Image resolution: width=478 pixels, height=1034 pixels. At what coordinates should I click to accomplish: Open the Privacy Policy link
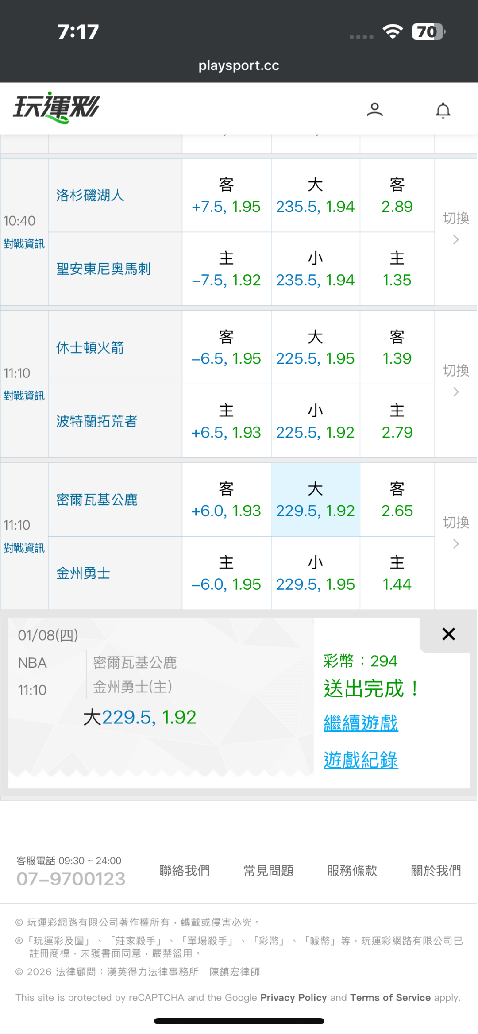[293, 998]
